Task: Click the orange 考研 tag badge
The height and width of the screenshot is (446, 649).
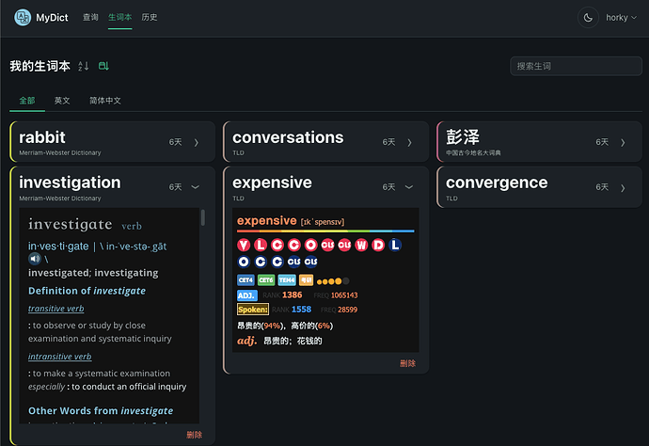Action: [x=307, y=280]
